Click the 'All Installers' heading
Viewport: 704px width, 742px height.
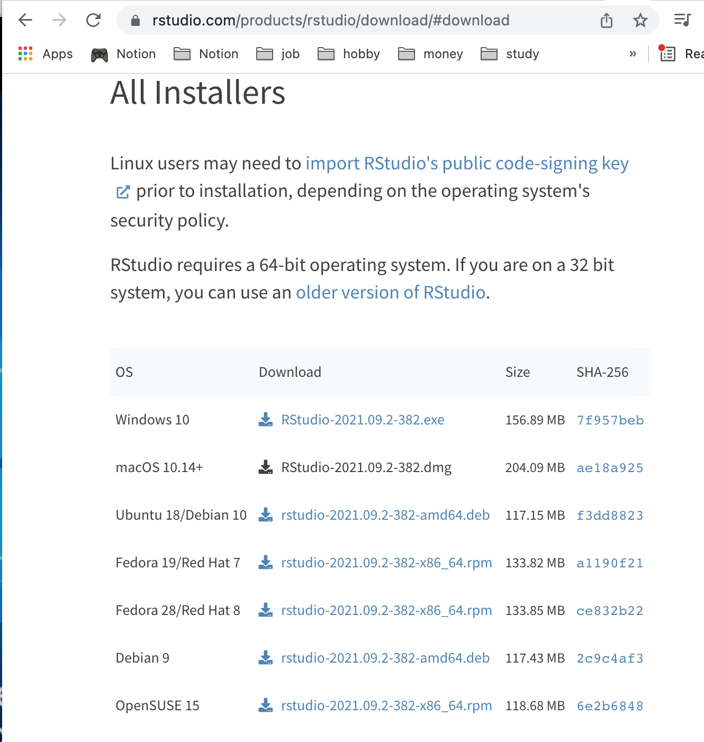(198, 93)
